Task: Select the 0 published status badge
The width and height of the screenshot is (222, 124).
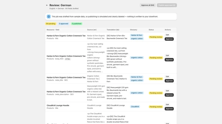Action: 77,24
